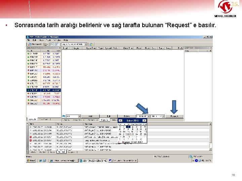
Task: Switch to the Mailbox tab
Action: (x=43, y=152)
